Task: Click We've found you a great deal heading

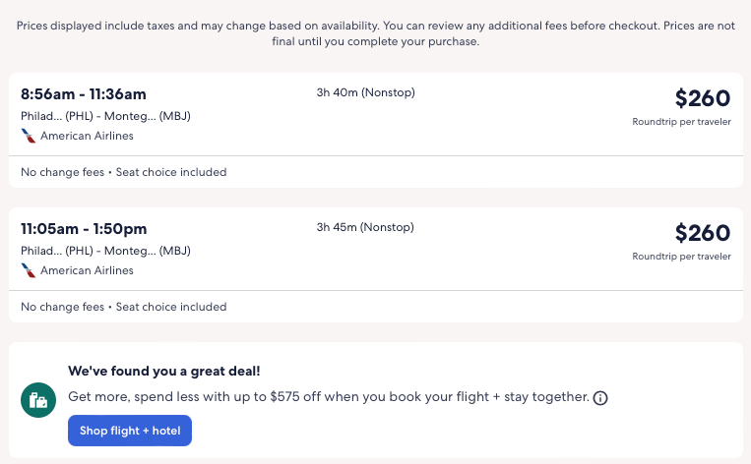Action: pyautogui.click(x=162, y=372)
